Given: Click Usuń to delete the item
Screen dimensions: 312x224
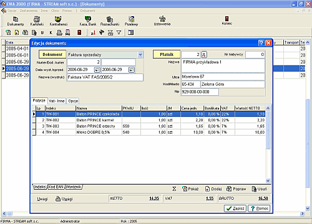Looking at the screenshot, I should point(260,189).
